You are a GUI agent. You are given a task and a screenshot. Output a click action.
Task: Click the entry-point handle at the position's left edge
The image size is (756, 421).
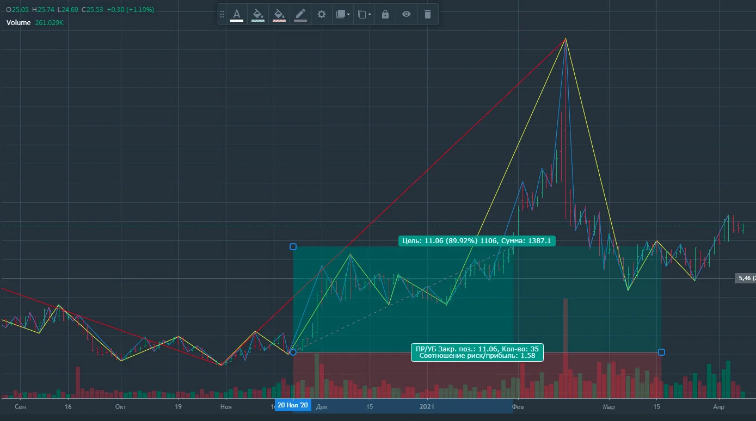[x=293, y=352]
